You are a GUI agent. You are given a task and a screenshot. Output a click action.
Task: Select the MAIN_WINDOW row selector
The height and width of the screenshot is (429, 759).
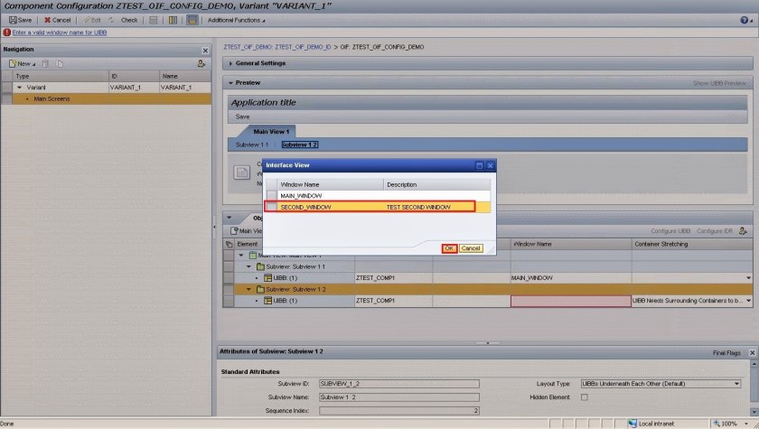[271, 195]
